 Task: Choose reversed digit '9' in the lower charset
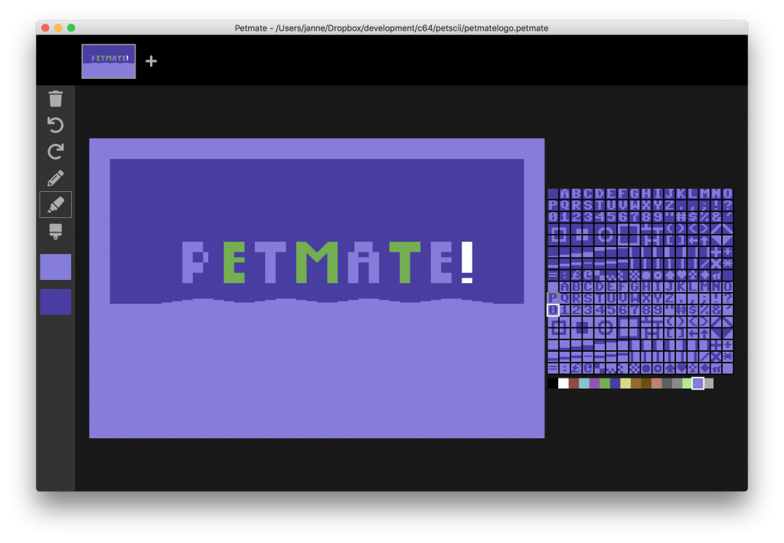(658, 311)
